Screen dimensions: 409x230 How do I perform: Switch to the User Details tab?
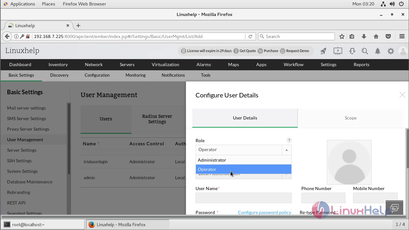245,118
